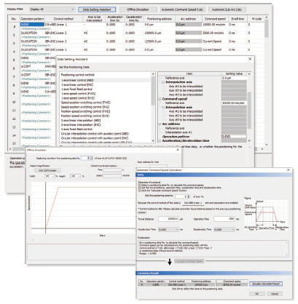Select 'Position-speed switching control (RVS)' entry
This screenshot has height=304, width=298.
(85, 116)
